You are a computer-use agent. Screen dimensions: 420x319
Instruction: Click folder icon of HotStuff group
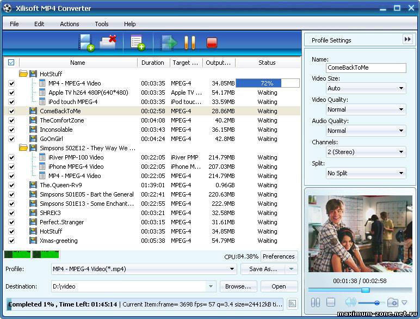[x=23, y=73]
